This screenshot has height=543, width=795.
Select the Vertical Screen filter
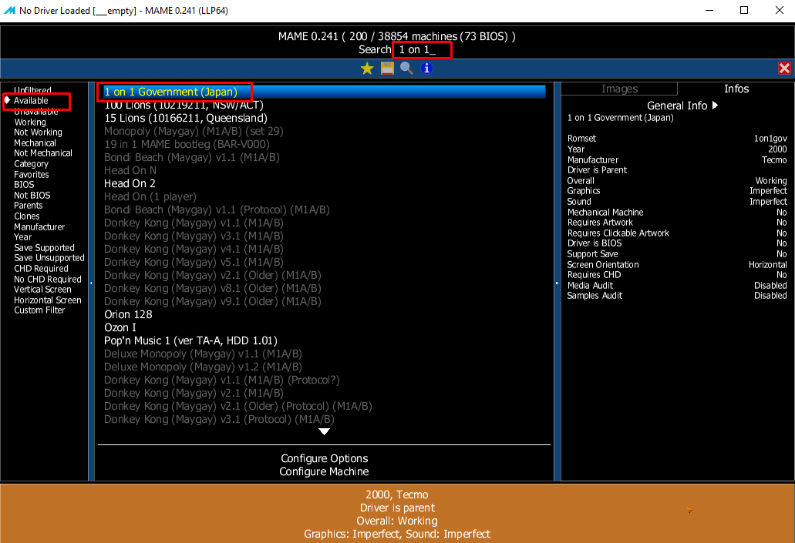42,290
